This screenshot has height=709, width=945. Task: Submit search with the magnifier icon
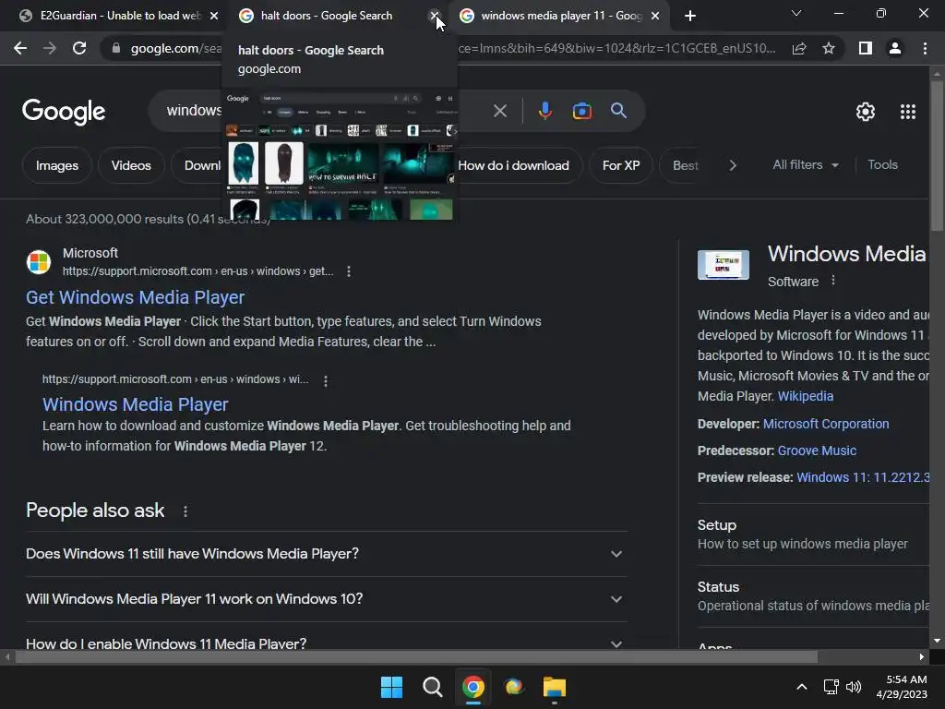coord(618,111)
